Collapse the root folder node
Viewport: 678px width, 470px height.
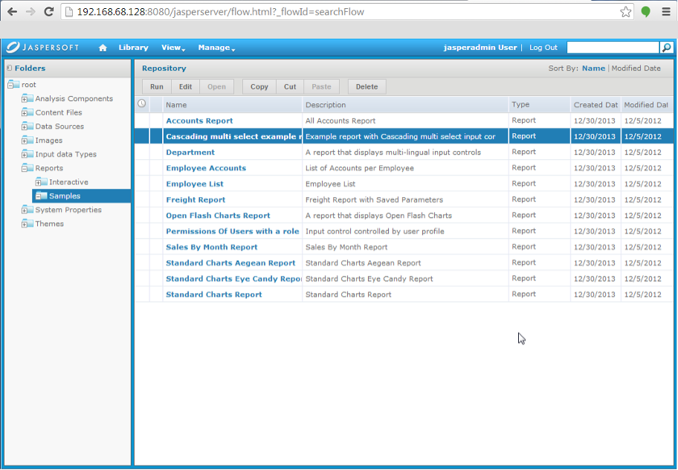click(10, 86)
